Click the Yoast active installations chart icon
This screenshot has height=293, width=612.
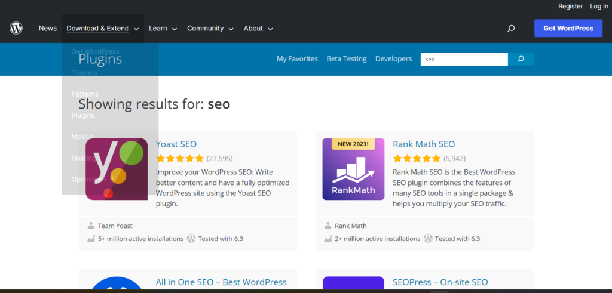[x=91, y=239]
